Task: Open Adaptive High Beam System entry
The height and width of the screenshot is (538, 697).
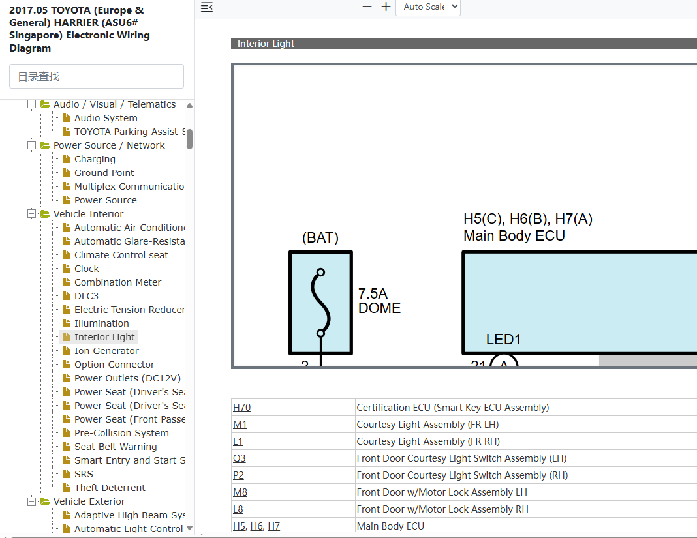Action: pos(129,515)
